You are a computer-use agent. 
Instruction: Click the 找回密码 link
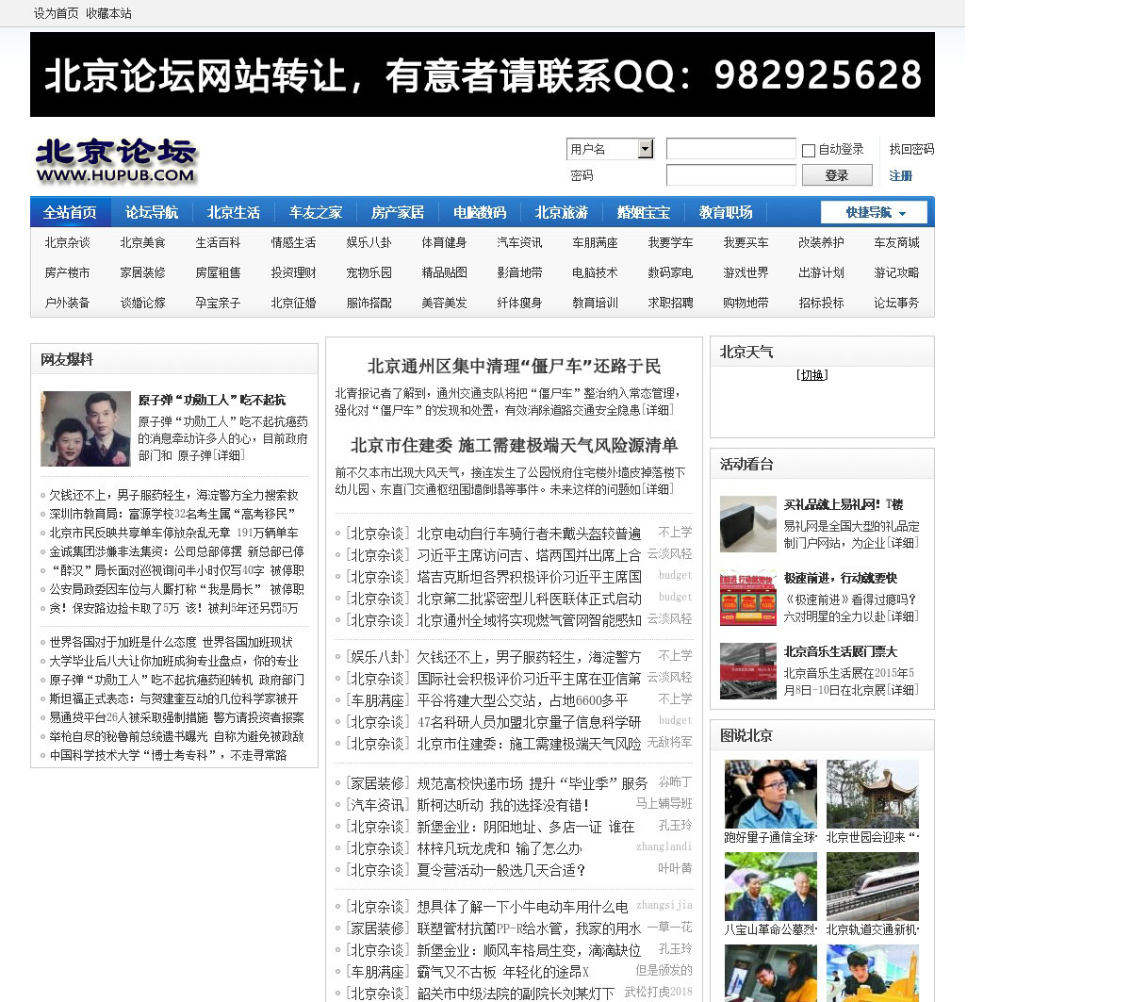click(911, 149)
